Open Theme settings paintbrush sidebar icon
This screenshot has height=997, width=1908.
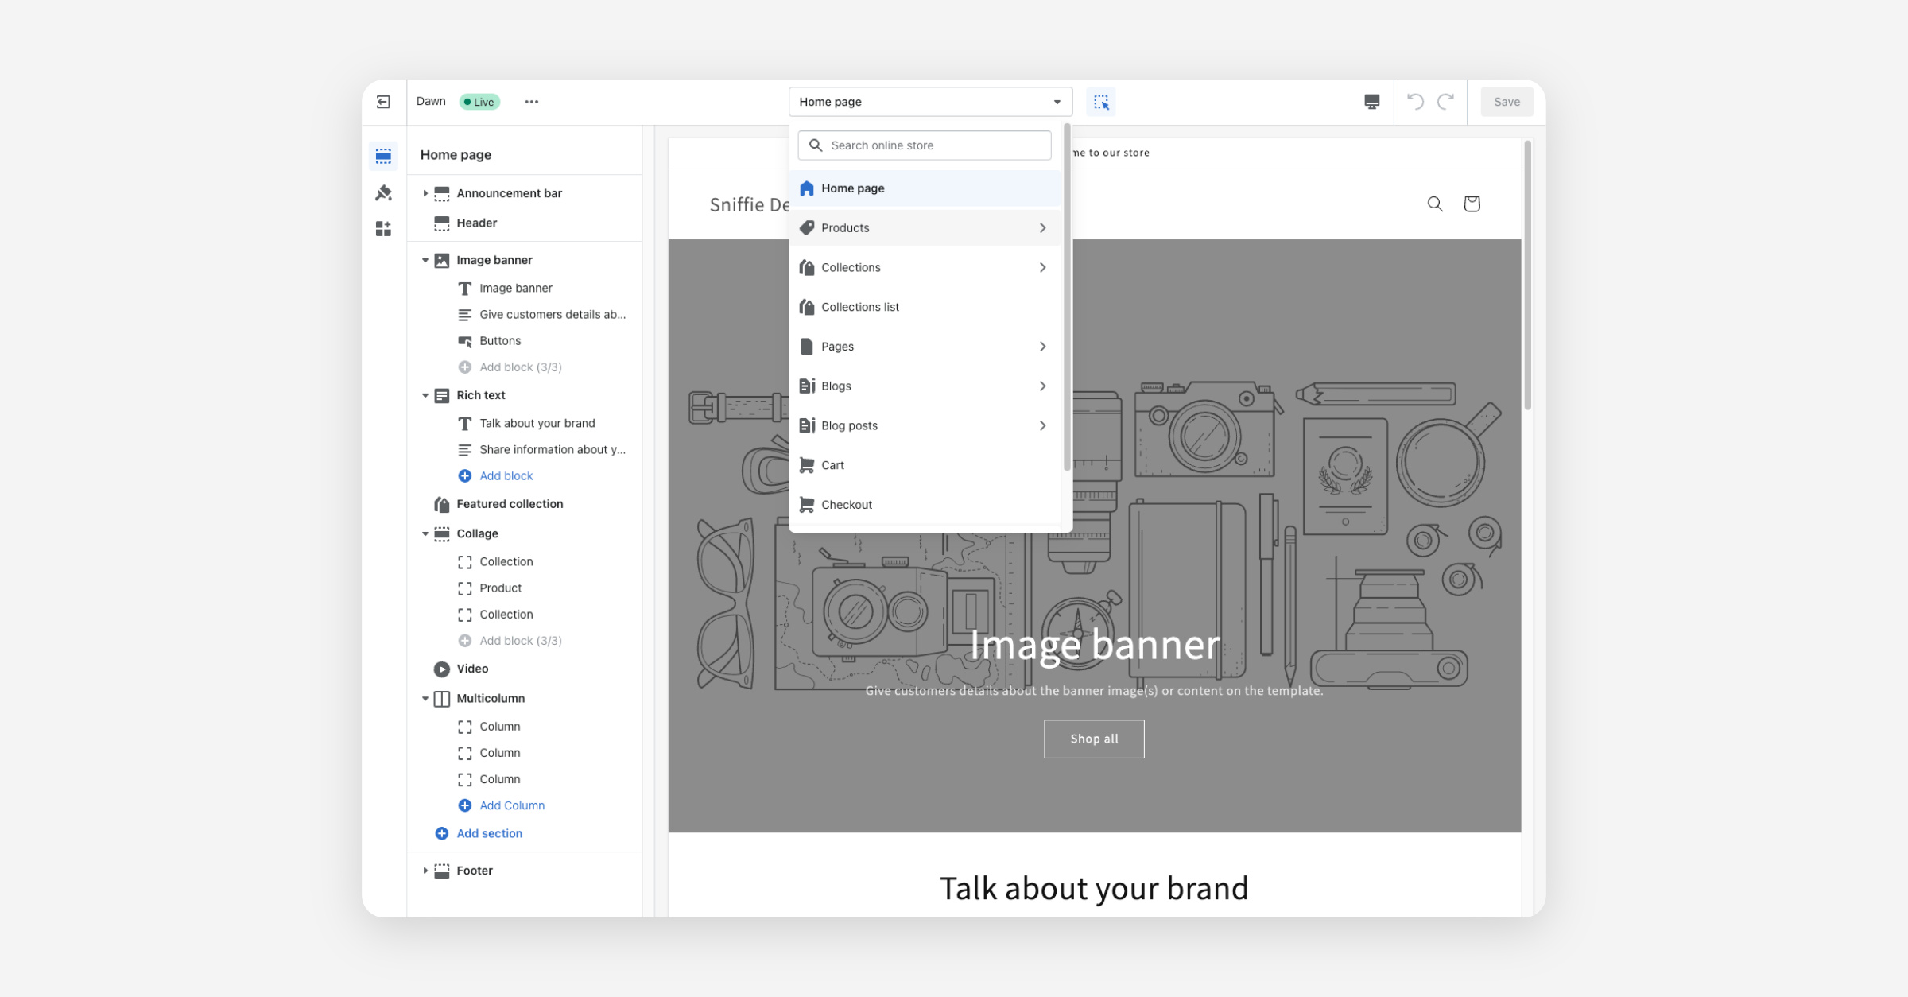pyautogui.click(x=383, y=192)
